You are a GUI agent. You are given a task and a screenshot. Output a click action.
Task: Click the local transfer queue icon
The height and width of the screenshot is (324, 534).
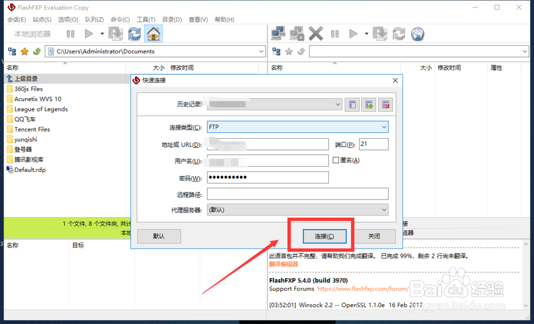116,34
